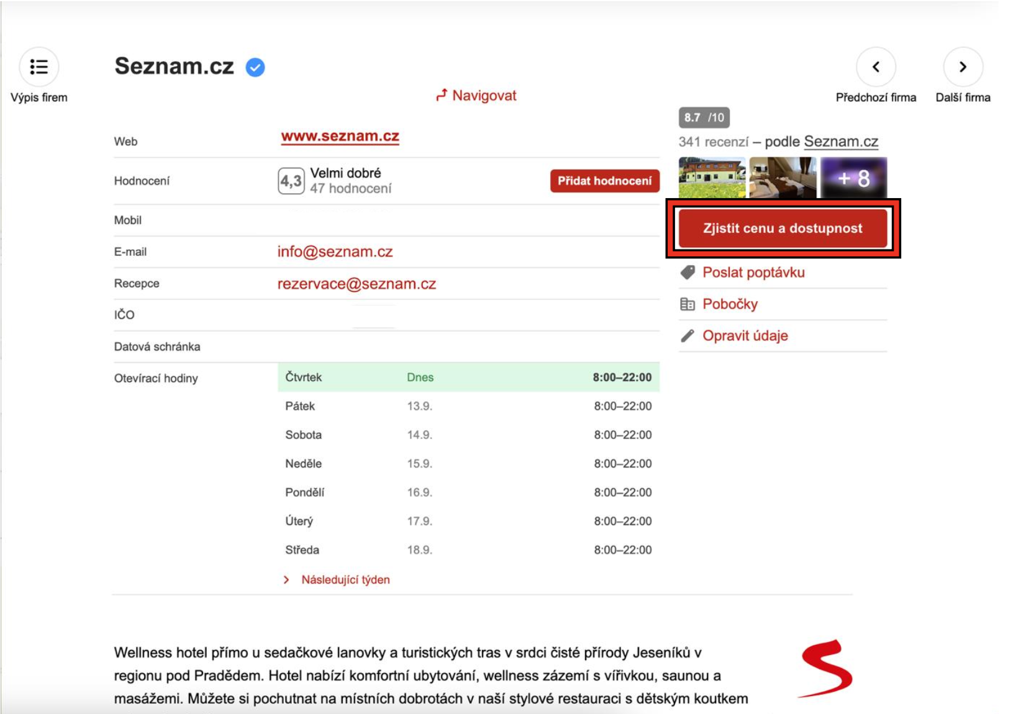Click the Neděle 15.9. hours row
The height and width of the screenshot is (714, 1026).
coord(468,463)
